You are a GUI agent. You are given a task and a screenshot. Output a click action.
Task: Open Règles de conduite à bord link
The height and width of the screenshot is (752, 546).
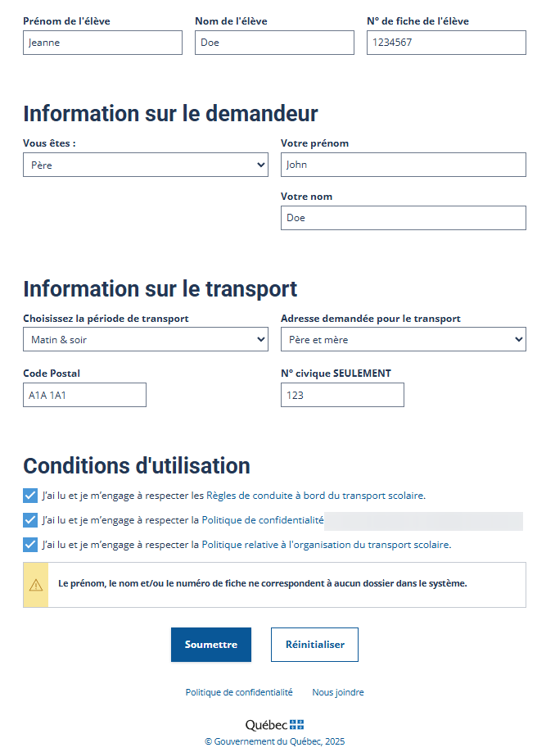pyautogui.click(x=316, y=496)
